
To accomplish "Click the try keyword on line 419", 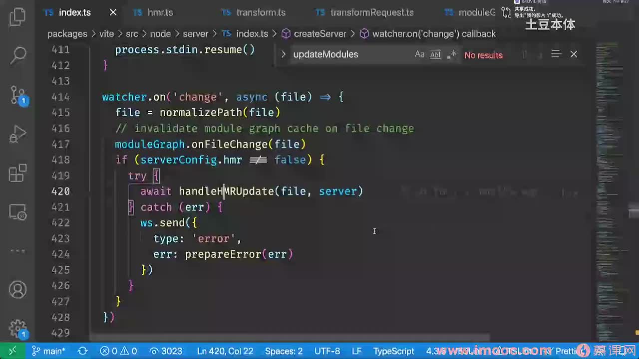I will point(137,176).
